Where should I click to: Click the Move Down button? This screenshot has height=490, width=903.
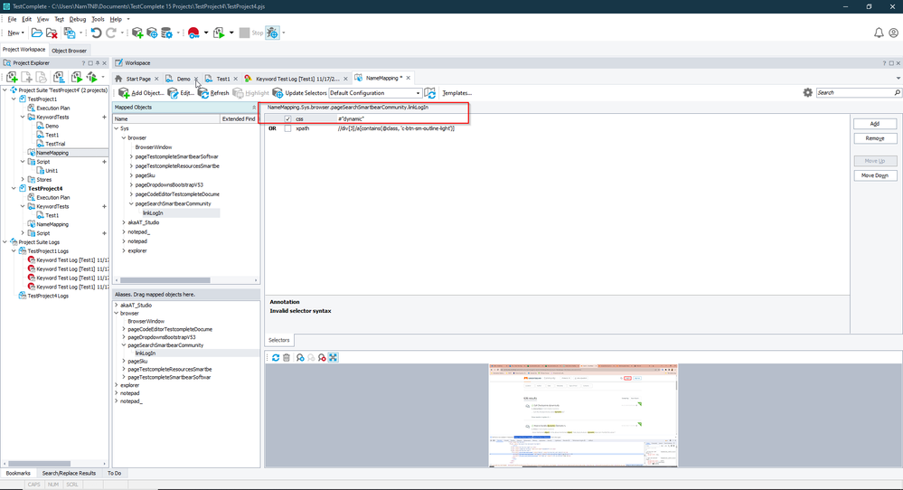click(x=874, y=175)
